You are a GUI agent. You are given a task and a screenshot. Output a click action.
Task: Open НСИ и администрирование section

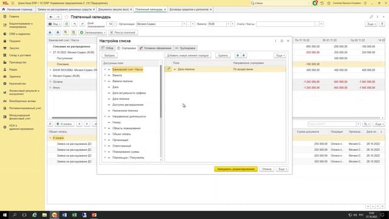[x=21, y=127]
